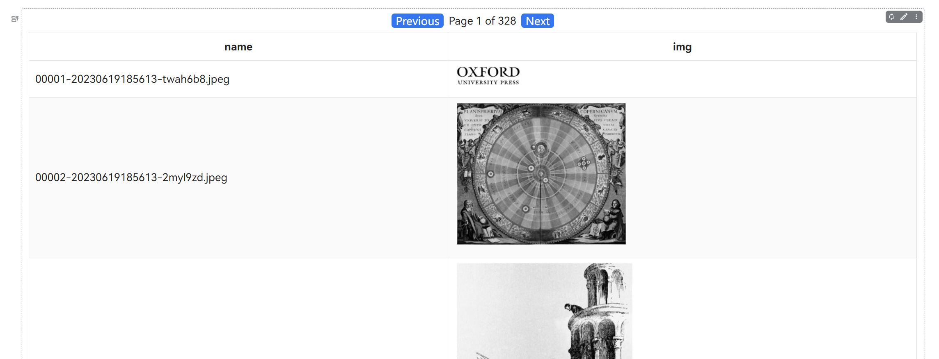Click the 'UNIVERSITY PRESS' text under Oxford
Screen dimensions: 939x359
(488, 82)
